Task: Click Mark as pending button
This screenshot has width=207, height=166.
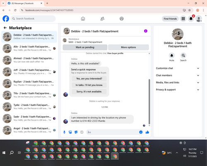Action: point(85,47)
